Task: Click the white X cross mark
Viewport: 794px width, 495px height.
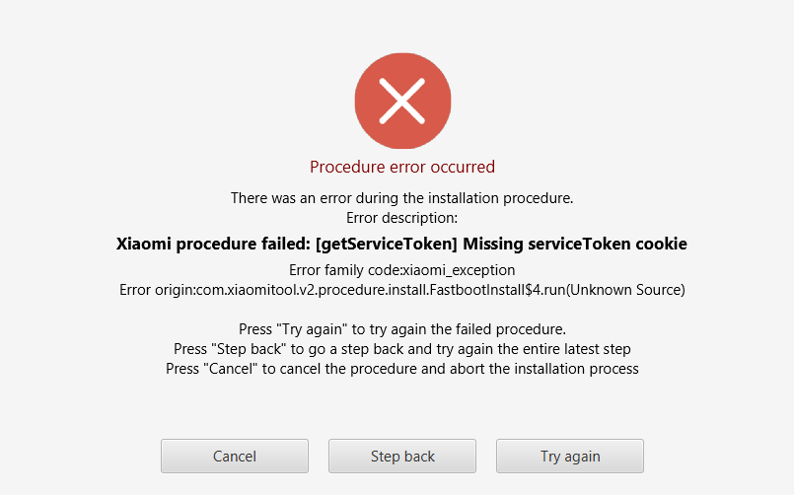Action: [402, 102]
